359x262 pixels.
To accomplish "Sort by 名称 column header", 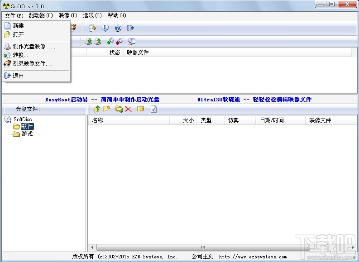I will pos(129,120).
